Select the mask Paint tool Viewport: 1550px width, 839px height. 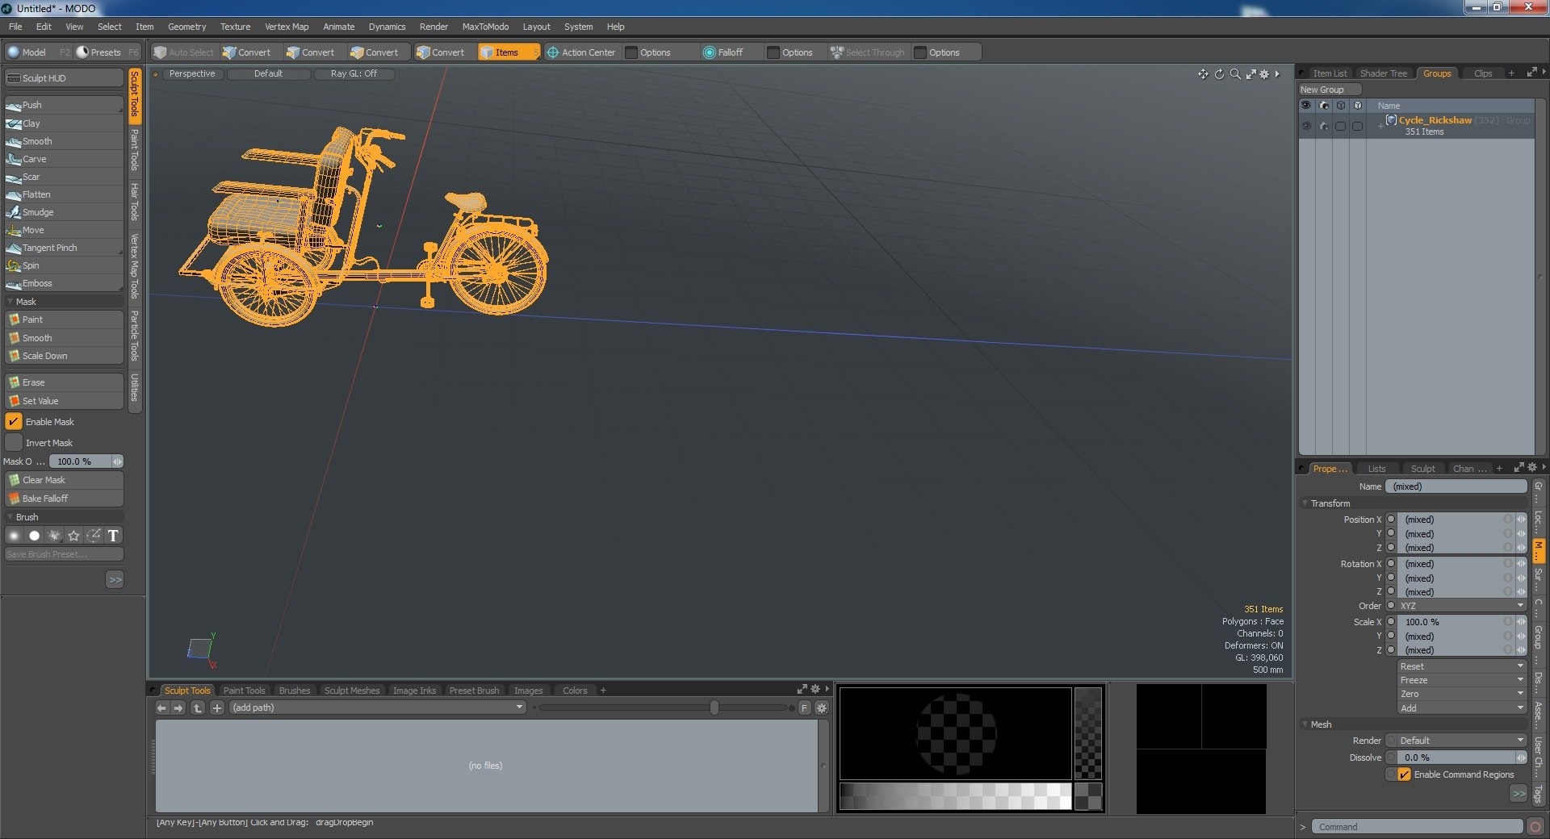click(x=64, y=319)
